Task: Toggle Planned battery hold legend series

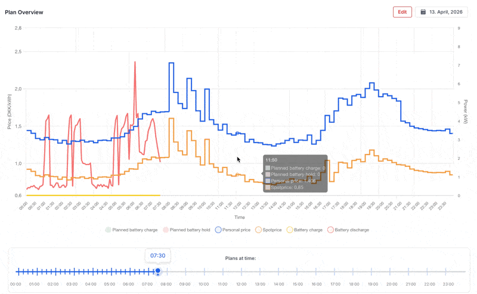Action: (187, 230)
